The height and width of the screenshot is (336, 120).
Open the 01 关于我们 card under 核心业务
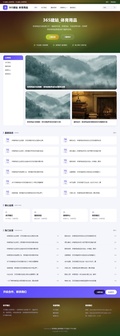(17, 215)
